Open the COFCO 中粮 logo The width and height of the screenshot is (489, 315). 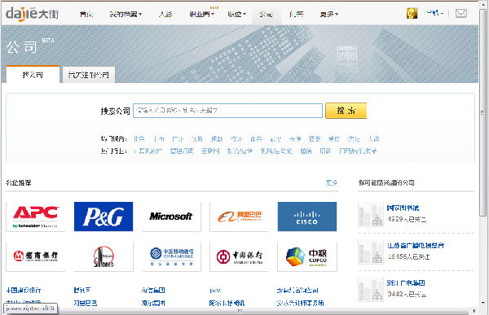307,256
